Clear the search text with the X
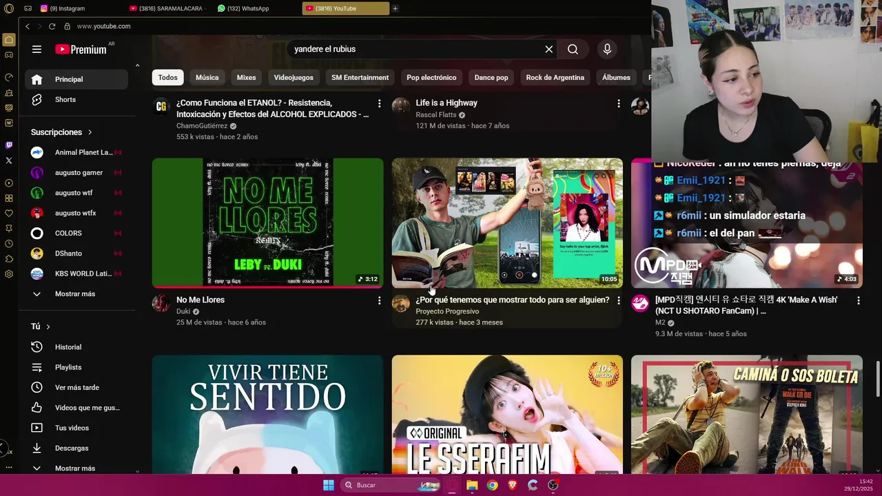 pyautogui.click(x=549, y=49)
